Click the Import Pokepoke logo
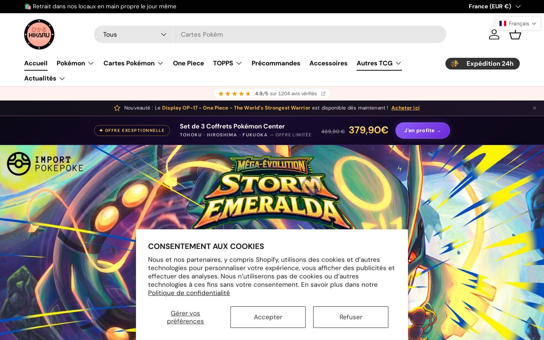Image resolution: width=544 pixels, height=340 pixels. (x=45, y=164)
